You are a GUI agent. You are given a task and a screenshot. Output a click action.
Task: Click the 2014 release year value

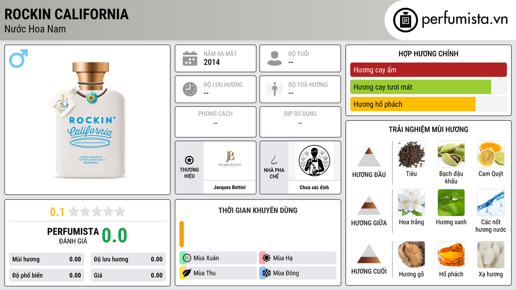tap(212, 62)
